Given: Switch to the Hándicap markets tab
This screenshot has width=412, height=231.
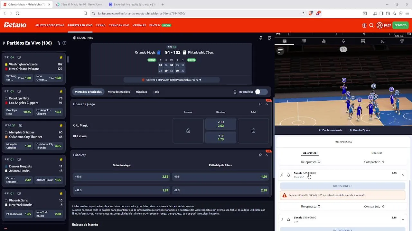Looking at the screenshot, I should tap(141, 92).
